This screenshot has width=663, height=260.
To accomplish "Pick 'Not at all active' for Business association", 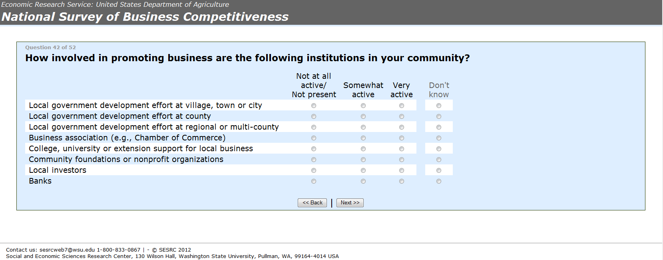I will (314, 138).
